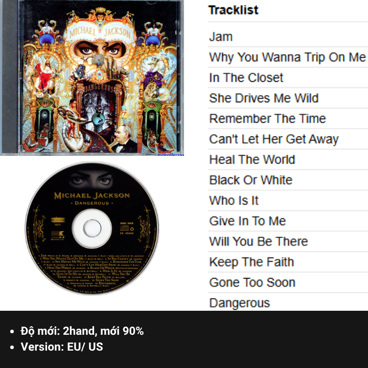
Task: Click the final track Dangerous
Action: pyautogui.click(x=240, y=303)
